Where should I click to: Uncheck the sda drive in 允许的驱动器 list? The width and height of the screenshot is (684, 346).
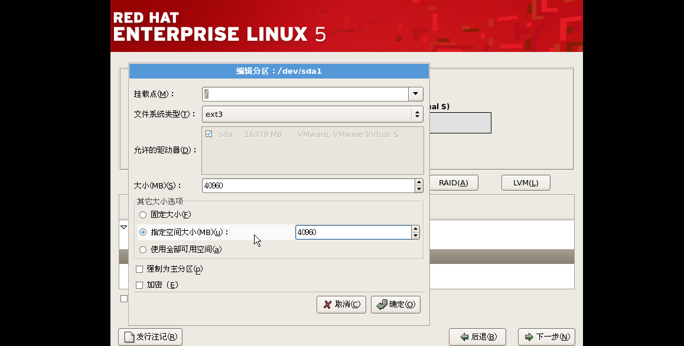tap(209, 134)
